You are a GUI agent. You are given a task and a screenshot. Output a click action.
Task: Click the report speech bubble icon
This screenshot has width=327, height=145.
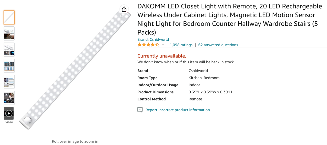140,110
